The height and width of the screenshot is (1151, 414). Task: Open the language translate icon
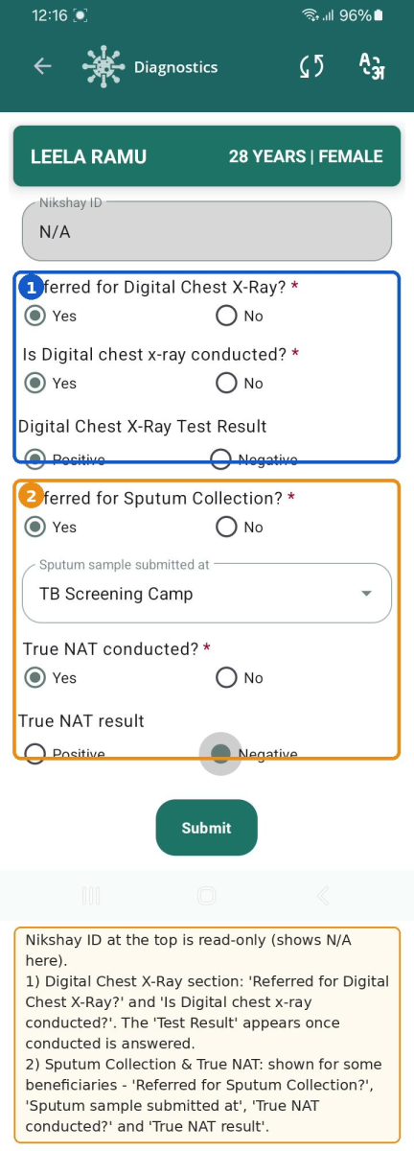coord(370,66)
